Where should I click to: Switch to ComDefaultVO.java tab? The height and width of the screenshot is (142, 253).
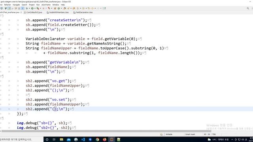[33, 12]
